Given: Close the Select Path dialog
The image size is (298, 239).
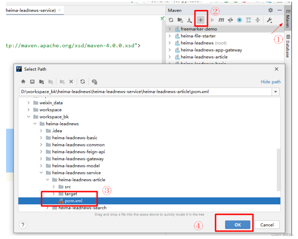Looking at the screenshot, I should (276, 69).
